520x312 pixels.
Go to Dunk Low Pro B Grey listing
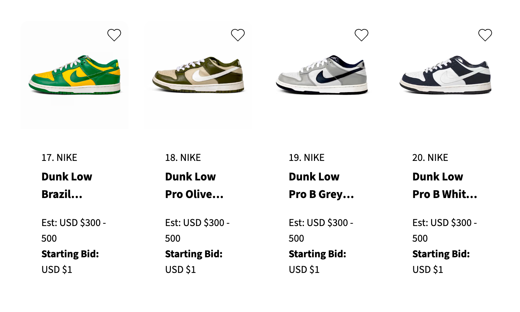(321, 185)
